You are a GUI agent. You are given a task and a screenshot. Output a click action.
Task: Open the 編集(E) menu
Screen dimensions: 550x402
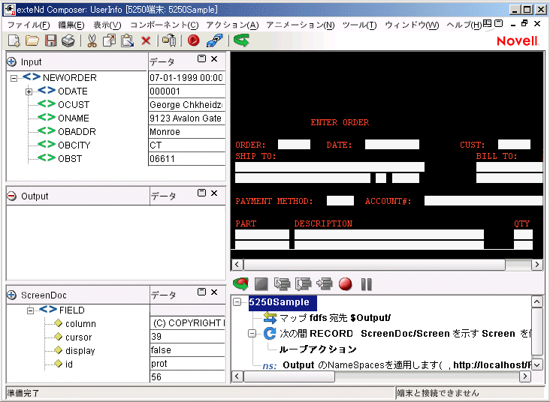tap(71, 25)
